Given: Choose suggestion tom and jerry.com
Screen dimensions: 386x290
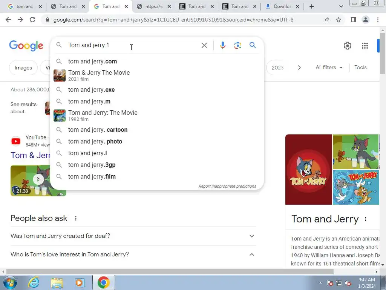Looking at the screenshot, I should tap(157, 62).
